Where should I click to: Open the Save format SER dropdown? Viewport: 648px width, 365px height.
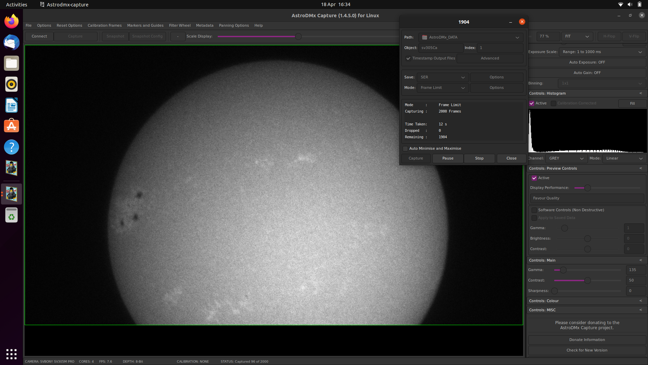coord(442,77)
